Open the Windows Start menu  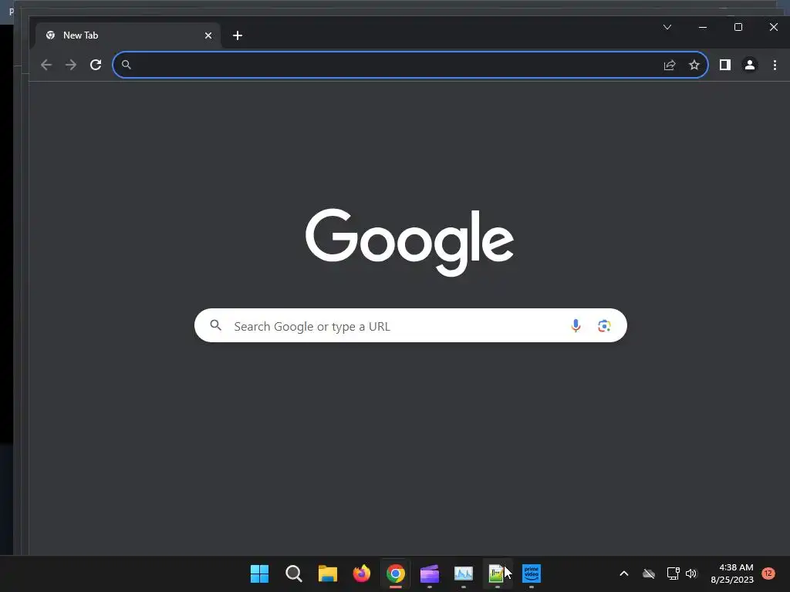click(259, 573)
